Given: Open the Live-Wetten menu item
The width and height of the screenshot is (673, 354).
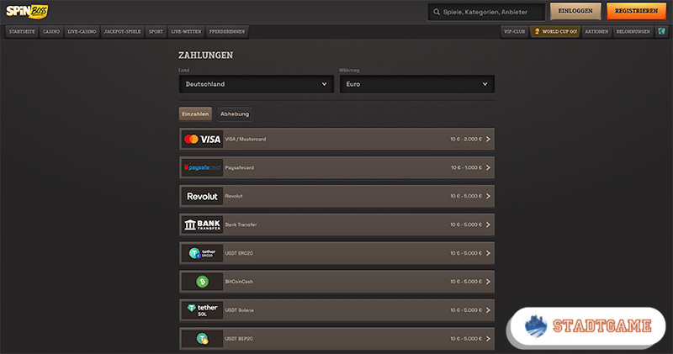Looking at the screenshot, I should tap(186, 31).
